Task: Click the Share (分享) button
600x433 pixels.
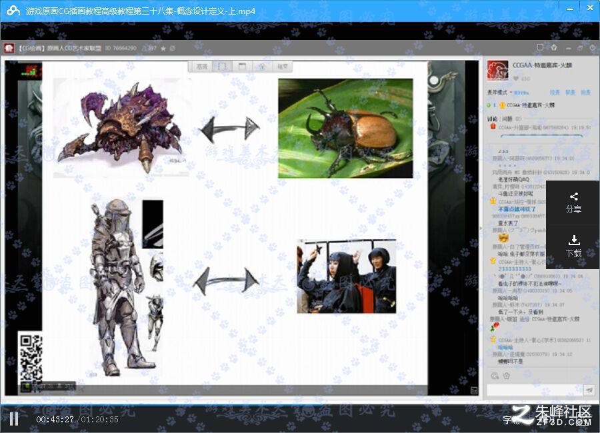Action: tap(573, 203)
